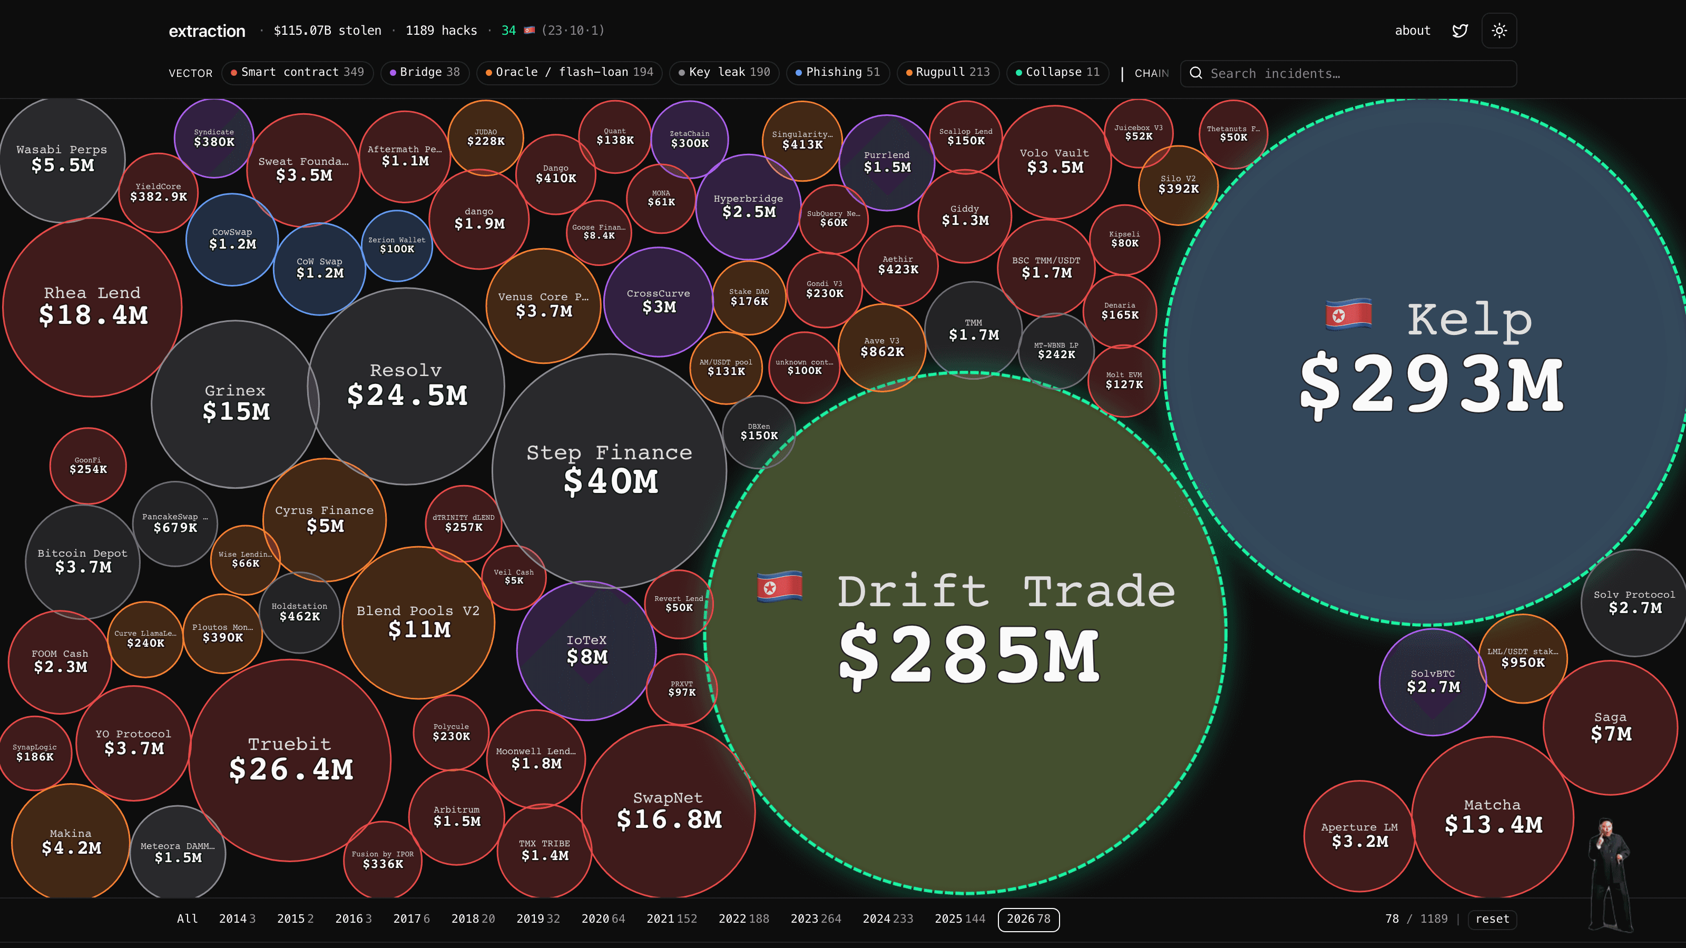Select the 2014 year tab
The width and height of the screenshot is (1686, 948).
pos(237,919)
